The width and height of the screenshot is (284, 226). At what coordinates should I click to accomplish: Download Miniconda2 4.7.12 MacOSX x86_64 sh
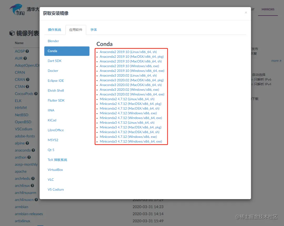pyautogui.click(x=130, y=108)
